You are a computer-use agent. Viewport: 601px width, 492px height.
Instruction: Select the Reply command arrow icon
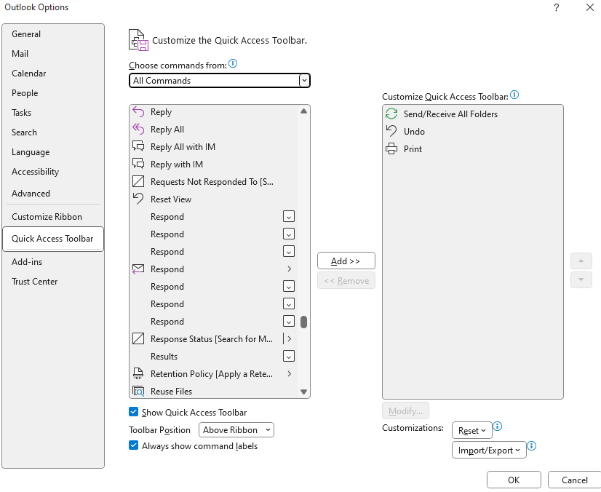pyautogui.click(x=138, y=112)
